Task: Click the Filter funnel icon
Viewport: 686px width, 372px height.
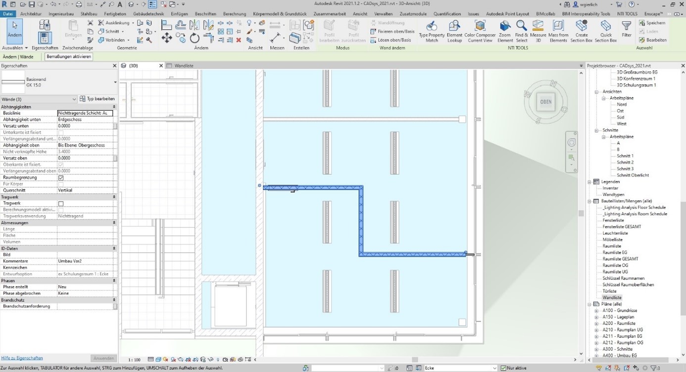Action: click(627, 29)
